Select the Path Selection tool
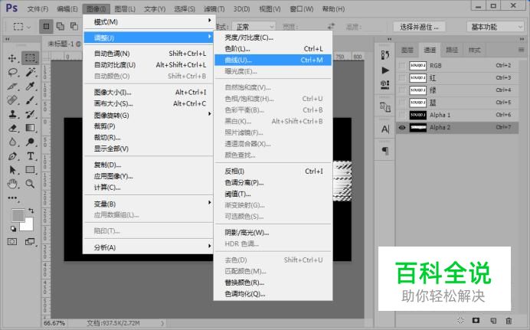Viewport: 530px width, 330px height. [12, 170]
